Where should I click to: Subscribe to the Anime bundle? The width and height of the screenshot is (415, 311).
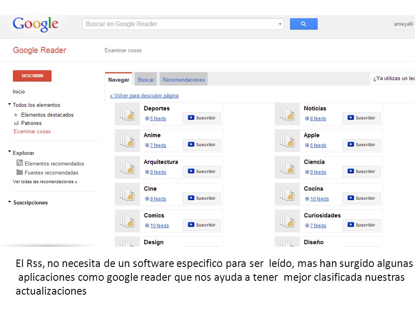click(202, 145)
